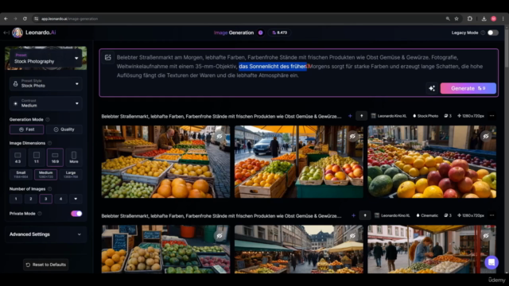The image size is (509, 286).
Task: Open the Preset Style Stock Photo dropdown
Action: click(x=46, y=83)
